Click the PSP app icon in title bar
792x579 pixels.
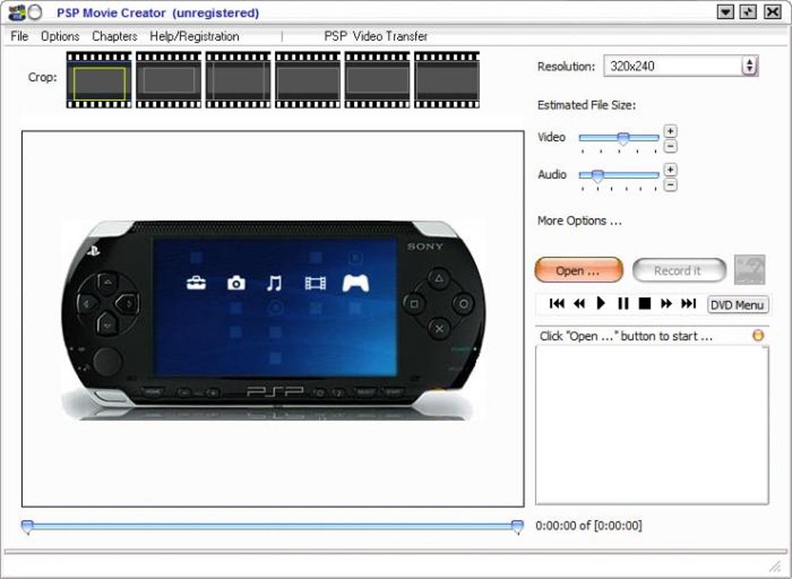pos(16,12)
